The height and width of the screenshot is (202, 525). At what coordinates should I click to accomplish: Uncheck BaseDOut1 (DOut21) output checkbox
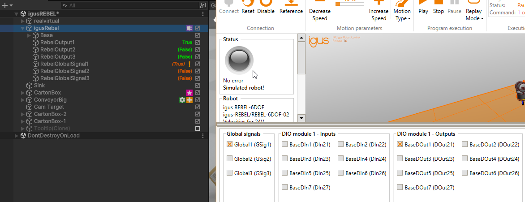click(x=400, y=144)
